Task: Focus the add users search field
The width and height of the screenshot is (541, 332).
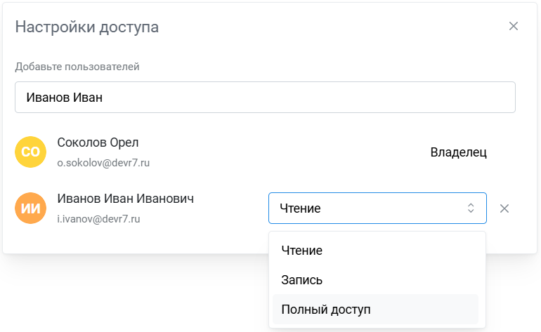Action: (x=265, y=98)
